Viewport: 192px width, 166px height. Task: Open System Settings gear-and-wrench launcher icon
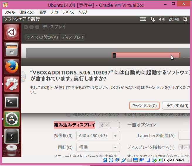(12, 84)
